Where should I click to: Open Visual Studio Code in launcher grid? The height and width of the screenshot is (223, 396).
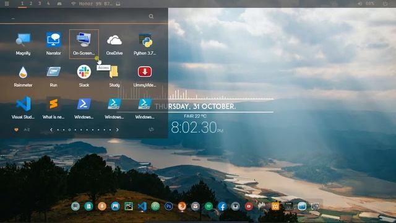[23, 108]
